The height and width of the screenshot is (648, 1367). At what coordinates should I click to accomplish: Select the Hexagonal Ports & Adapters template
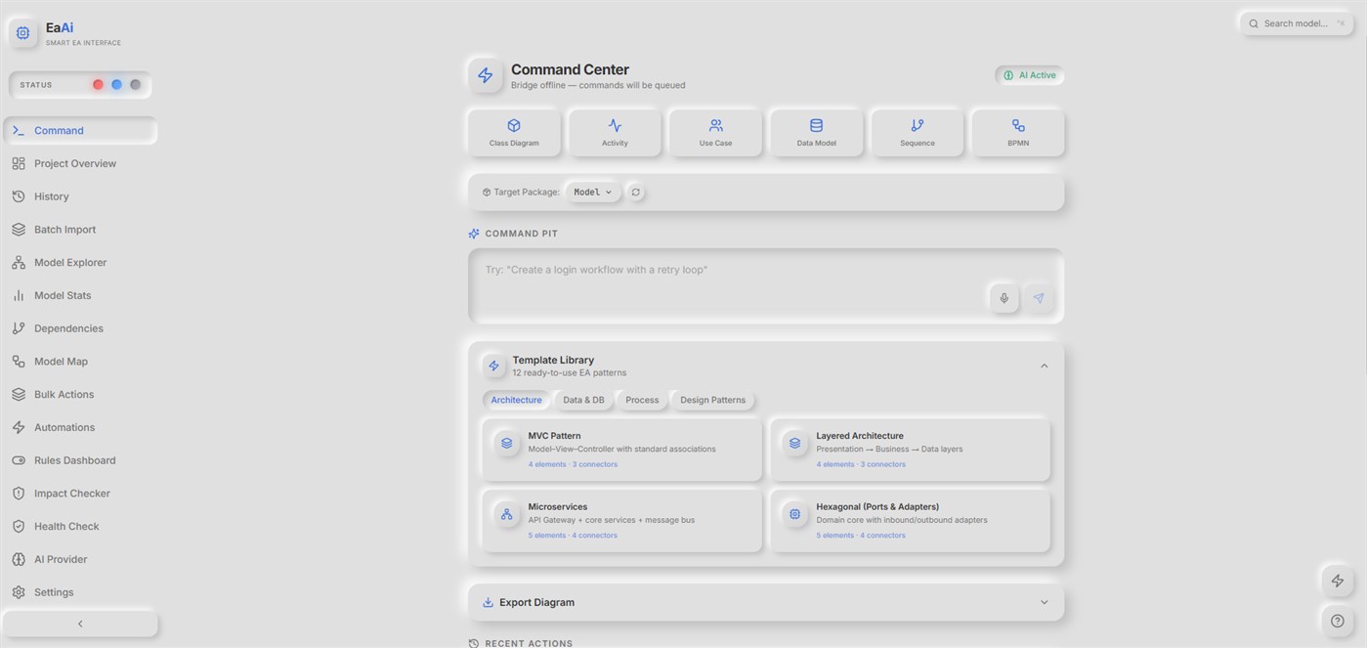[910, 521]
